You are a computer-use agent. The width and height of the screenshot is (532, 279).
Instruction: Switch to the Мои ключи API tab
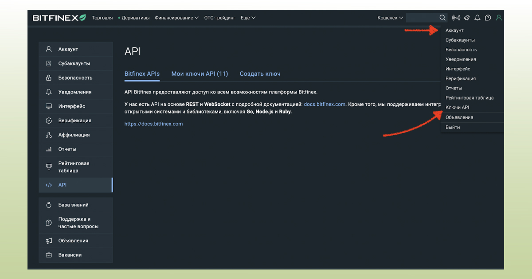[x=199, y=74]
